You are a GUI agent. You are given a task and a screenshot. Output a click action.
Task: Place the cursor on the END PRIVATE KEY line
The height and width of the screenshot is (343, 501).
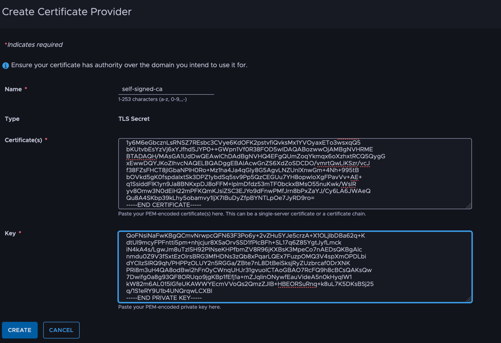(164, 298)
